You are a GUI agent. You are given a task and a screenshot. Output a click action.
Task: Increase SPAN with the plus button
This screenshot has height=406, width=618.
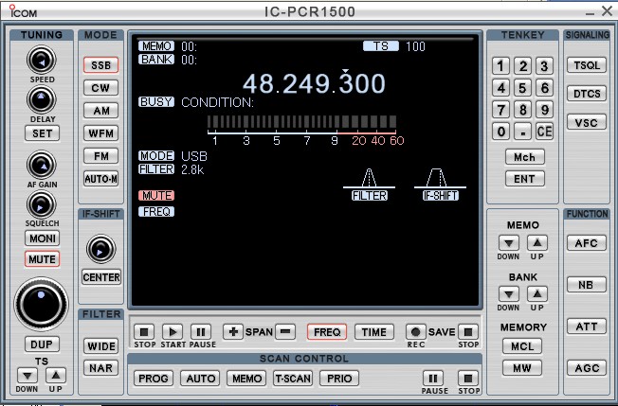coord(233,331)
